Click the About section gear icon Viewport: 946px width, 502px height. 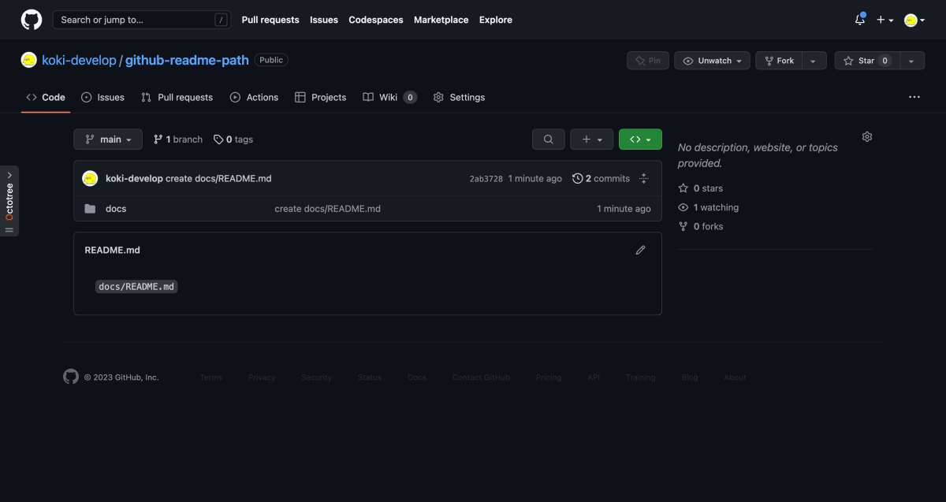867,136
